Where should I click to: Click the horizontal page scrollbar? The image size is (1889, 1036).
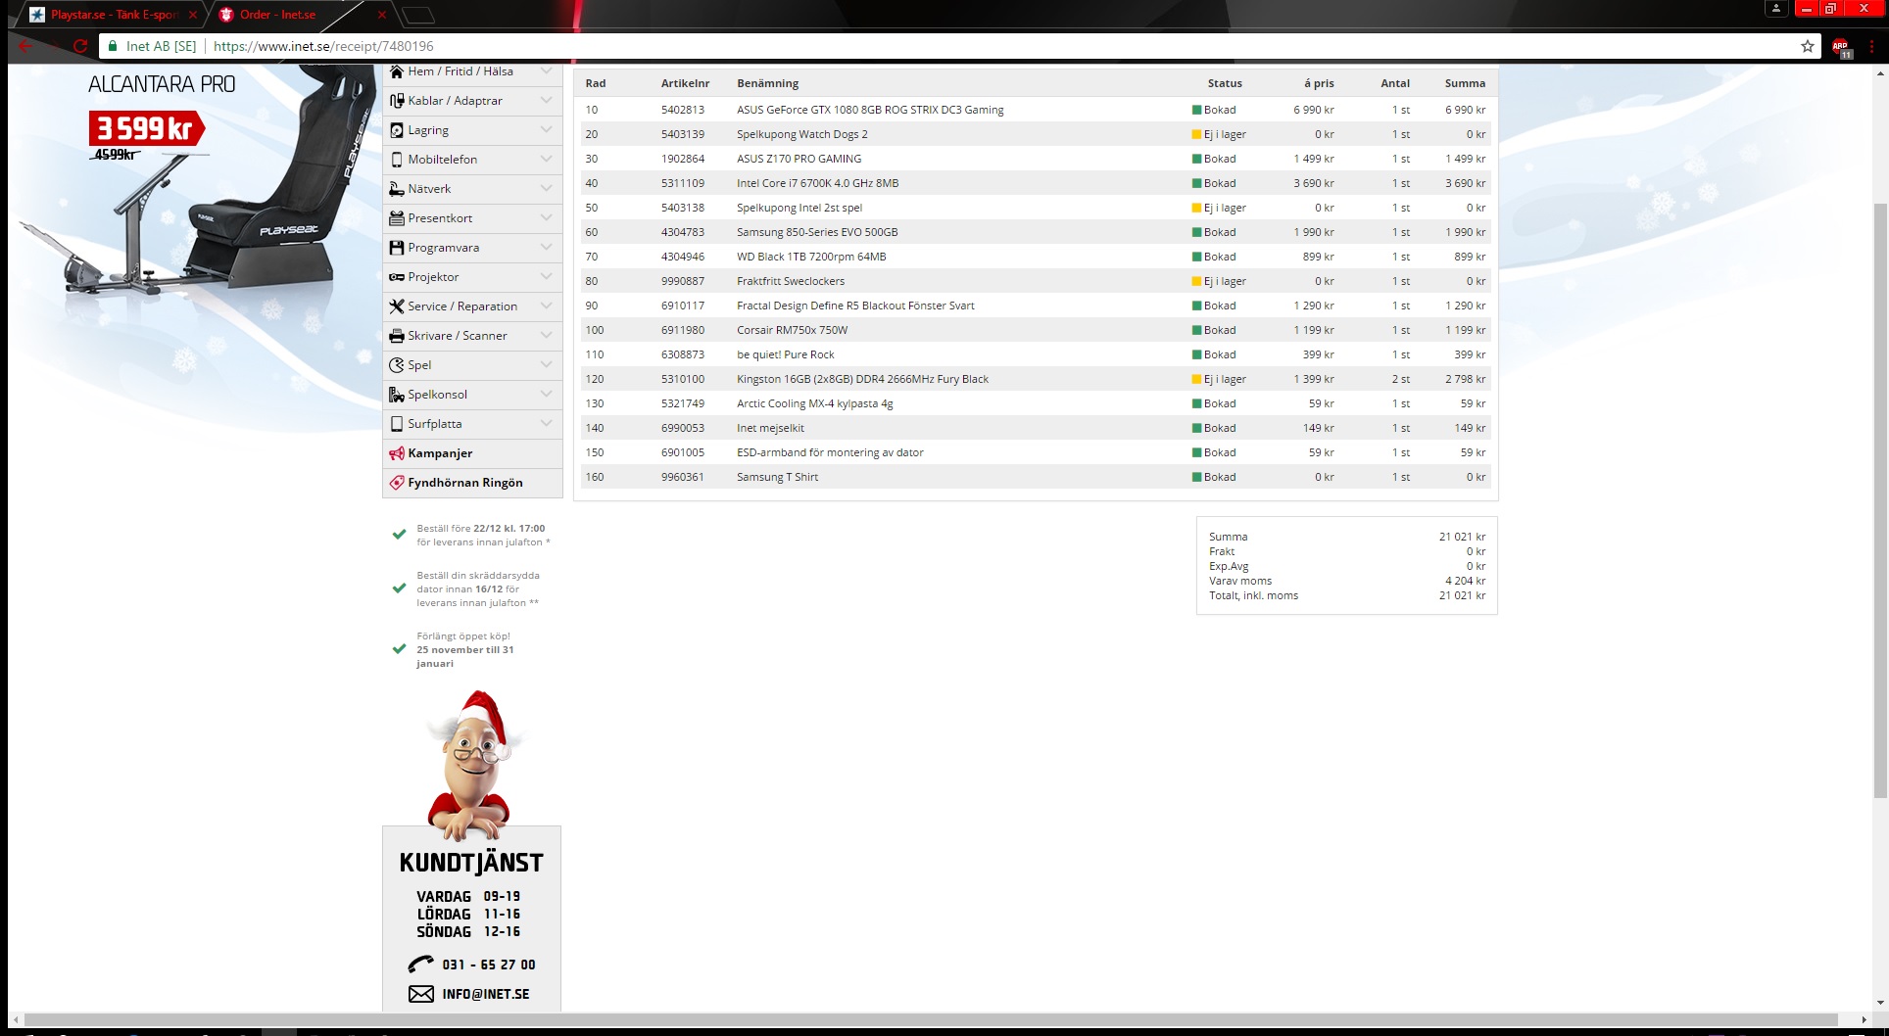931,1019
